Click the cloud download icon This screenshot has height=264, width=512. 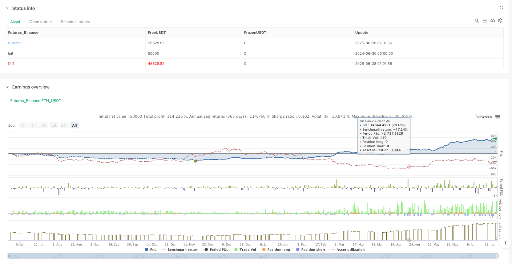pyautogui.click(x=493, y=21)
